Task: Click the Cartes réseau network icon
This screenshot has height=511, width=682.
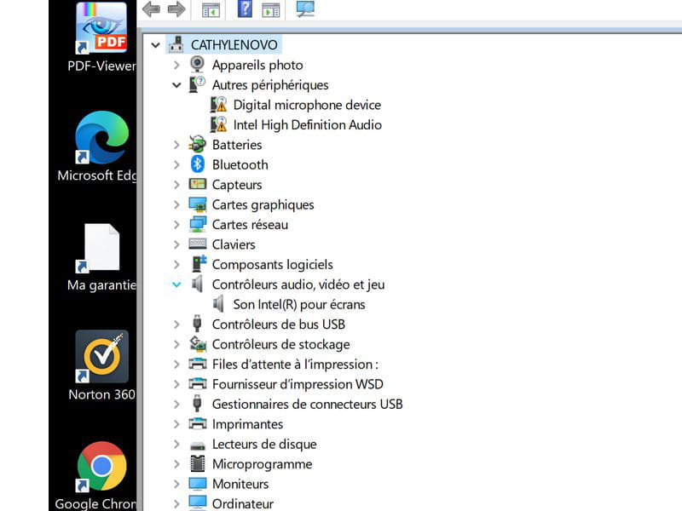Action: pyautogui.click(x=198, y=224)
